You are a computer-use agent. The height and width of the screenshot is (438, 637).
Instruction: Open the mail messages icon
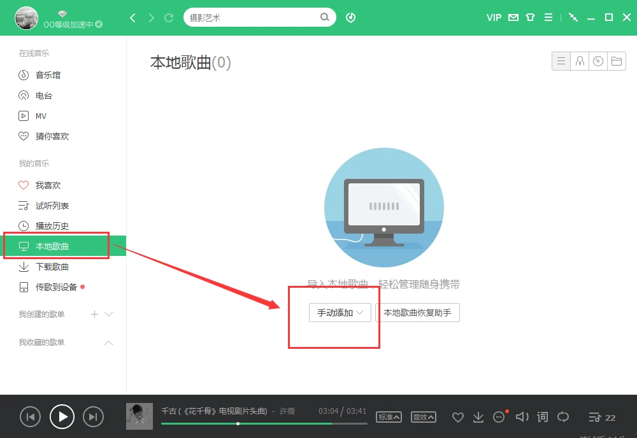tap(513, 17)
